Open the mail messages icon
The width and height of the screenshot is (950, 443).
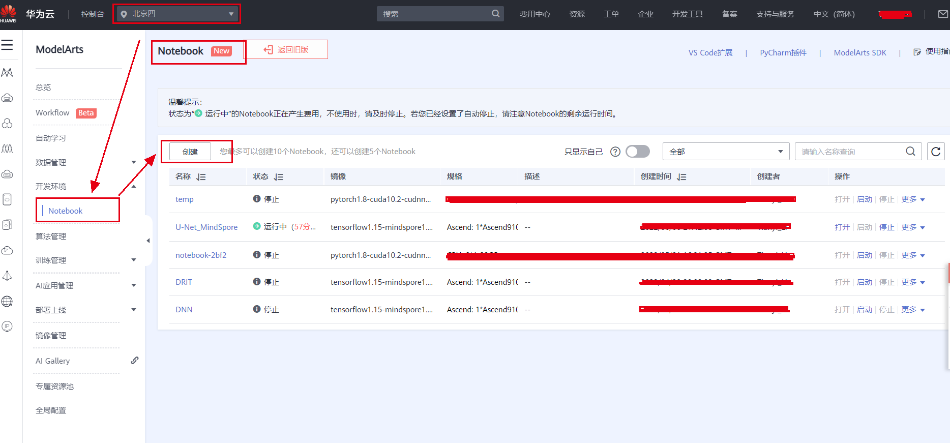[943, 14]
